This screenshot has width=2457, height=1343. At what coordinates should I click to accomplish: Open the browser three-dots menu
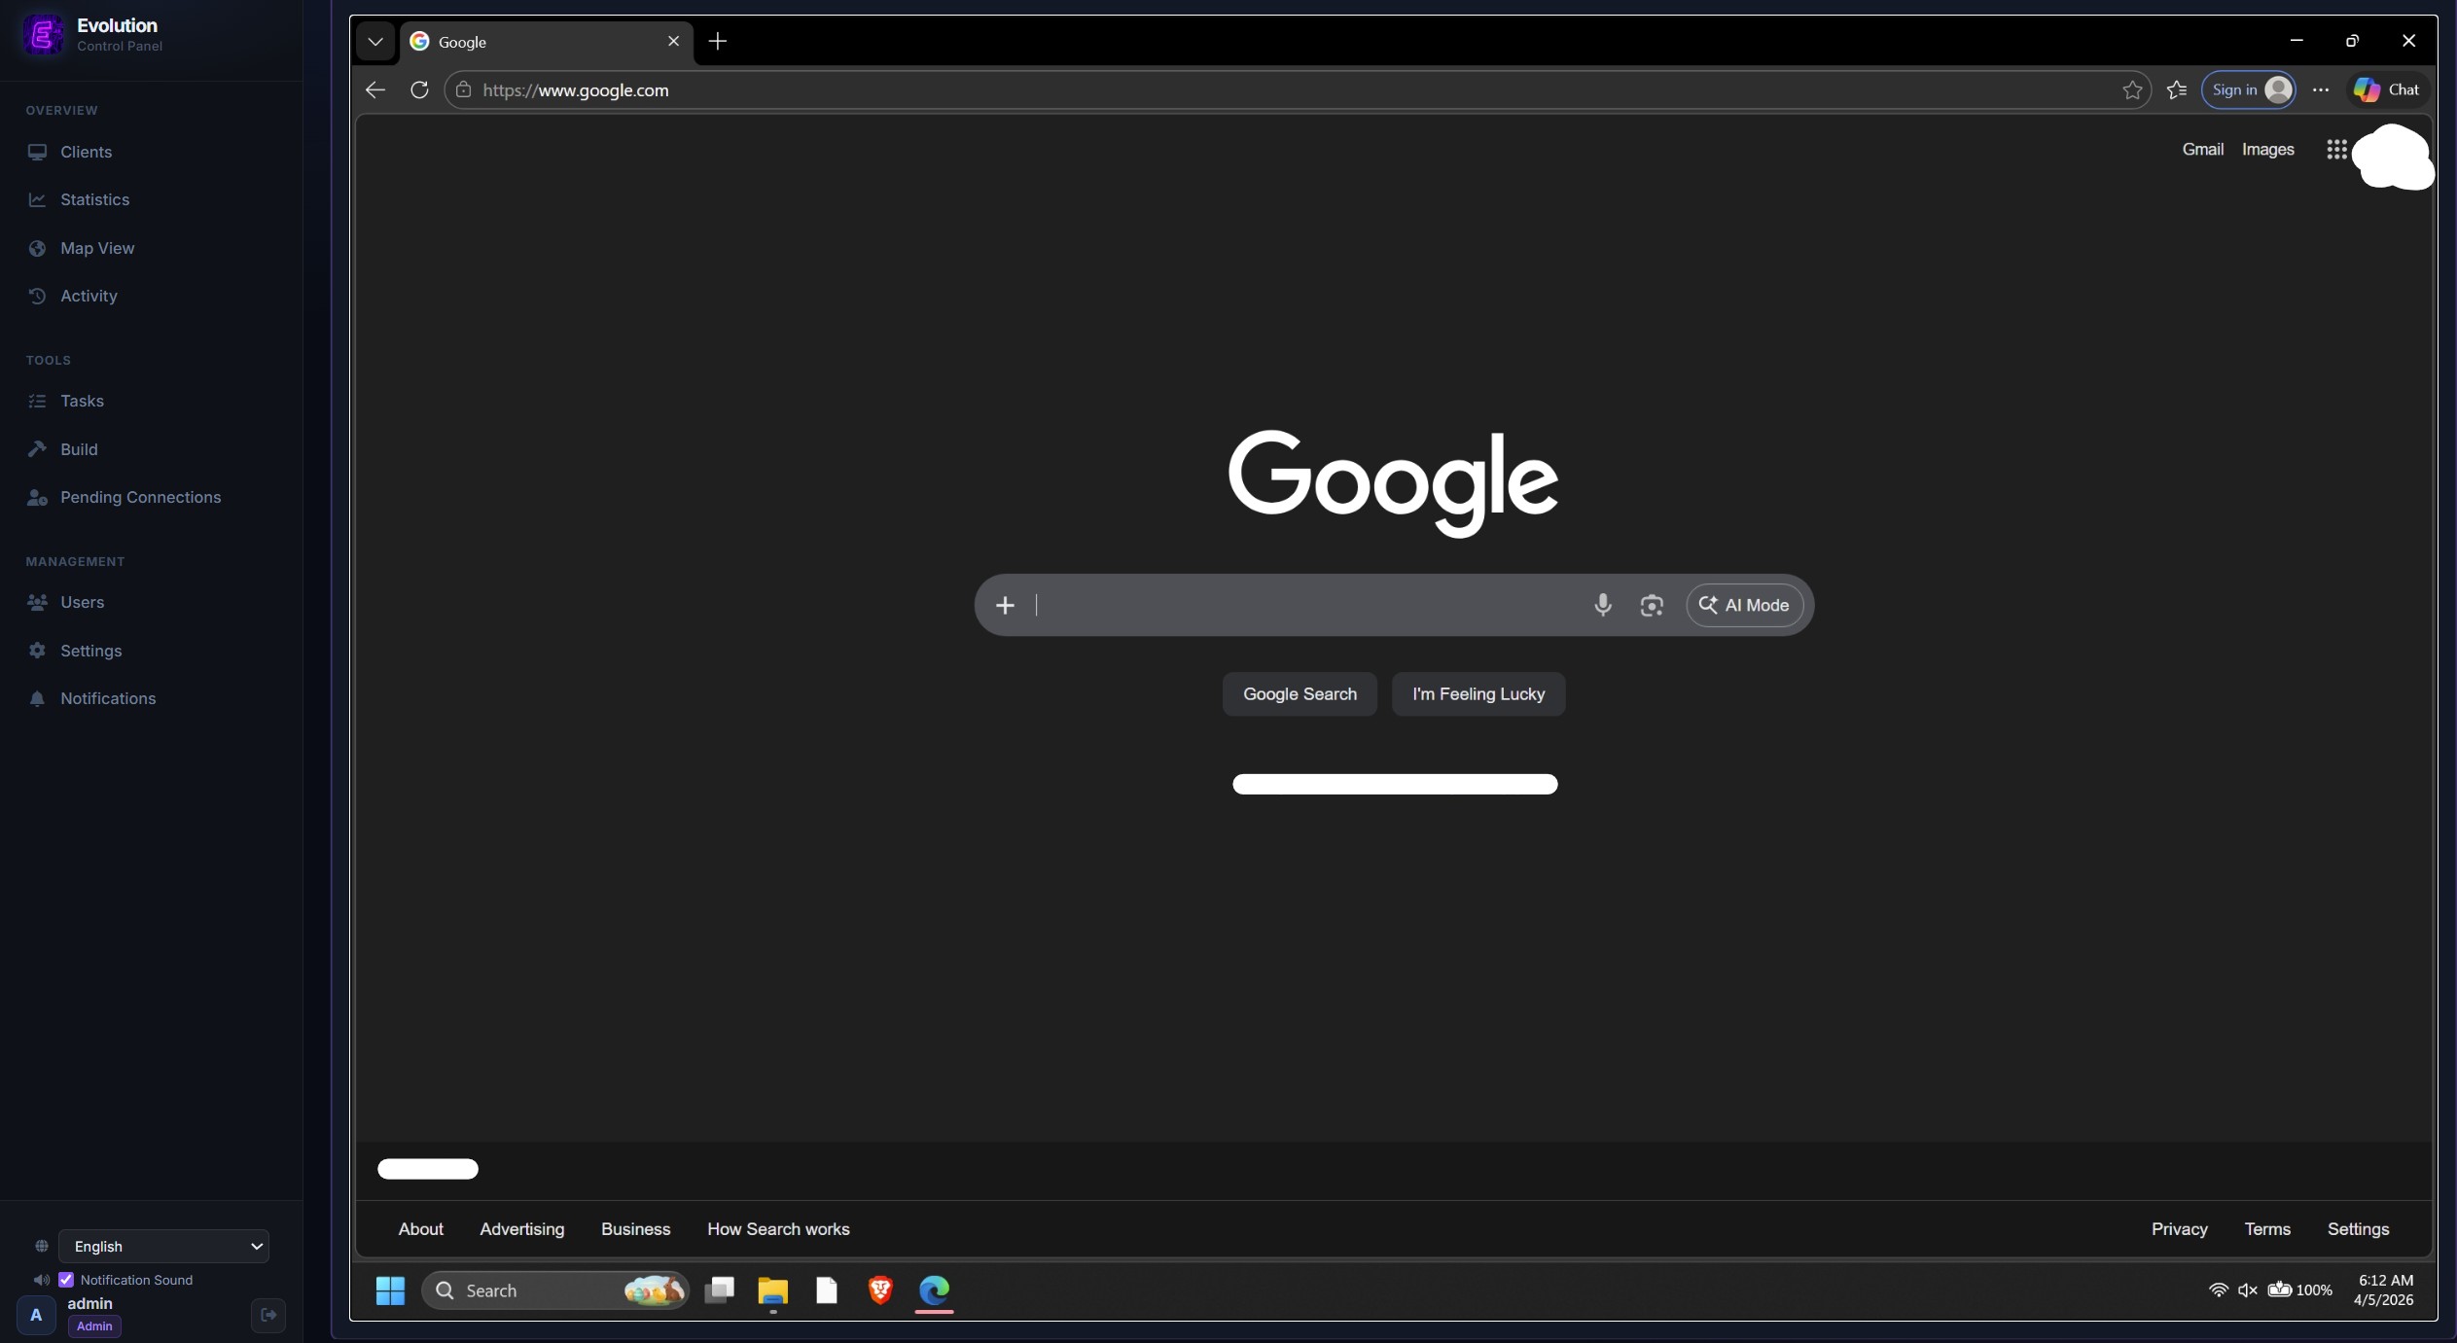pyautogui.click(x=2321, y=89)
